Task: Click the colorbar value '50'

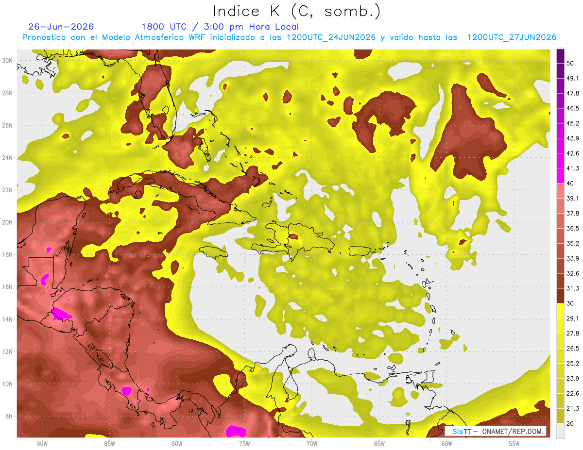Action: click(571, 63)
